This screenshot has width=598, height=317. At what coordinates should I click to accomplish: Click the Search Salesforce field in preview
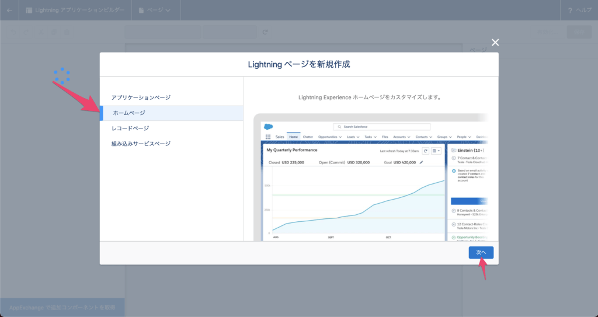pos(381,127)
